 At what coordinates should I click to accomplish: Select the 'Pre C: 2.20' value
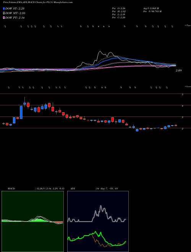tap(119, 18)
